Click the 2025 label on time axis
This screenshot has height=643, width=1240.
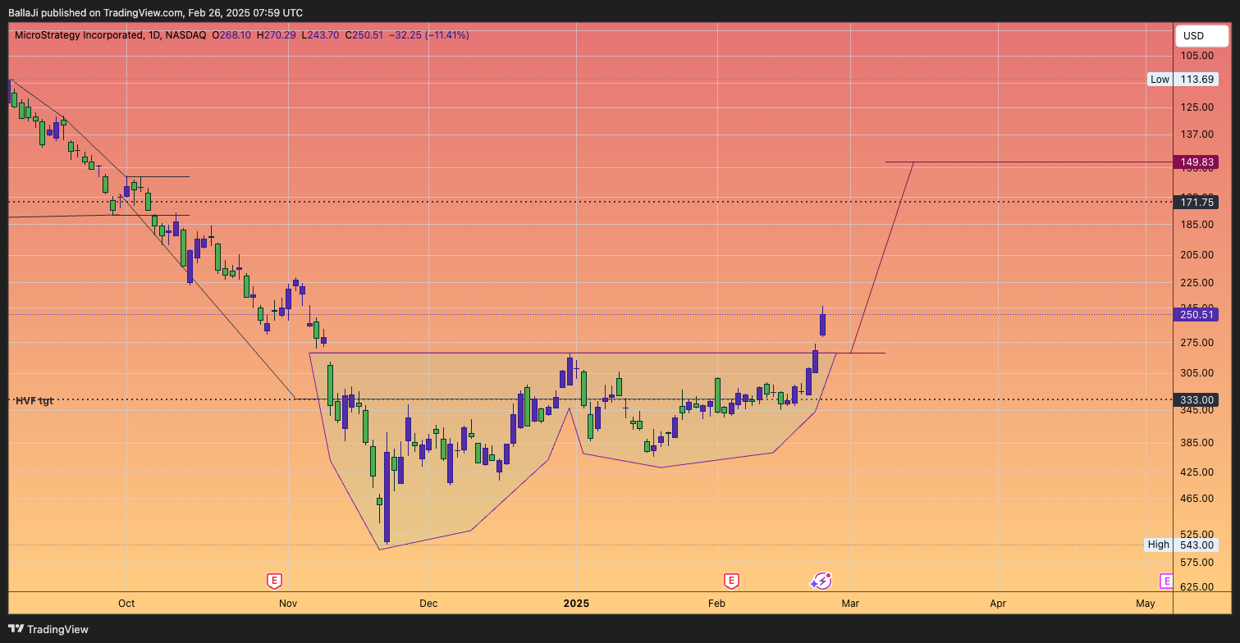point(576,603)
